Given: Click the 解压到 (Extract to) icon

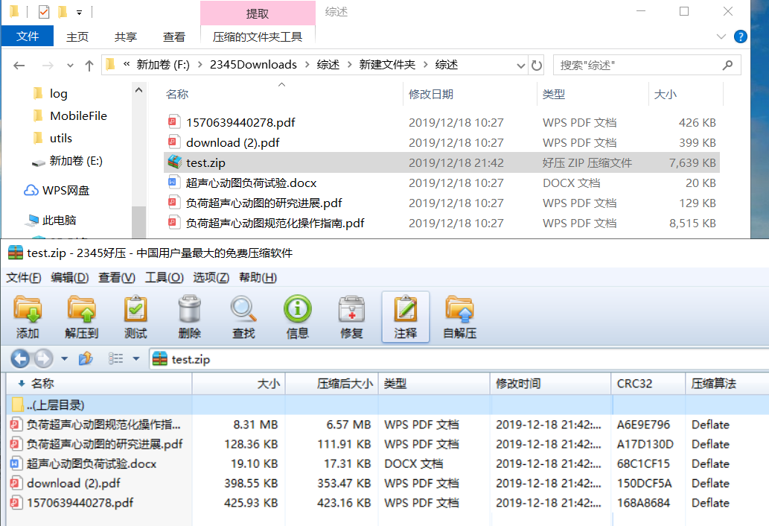Looking at the screenshot, I should click(82, 314).
